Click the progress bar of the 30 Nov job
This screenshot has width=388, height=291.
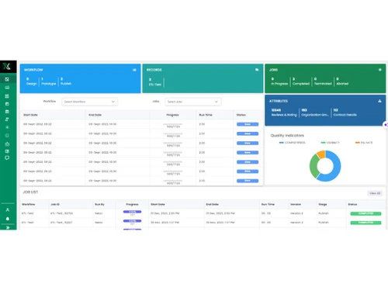[132, 221]
